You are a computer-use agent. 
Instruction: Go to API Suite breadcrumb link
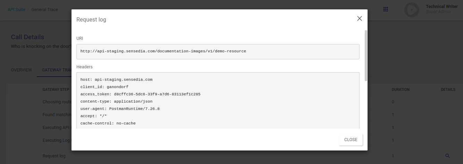[x=16, y=10]
